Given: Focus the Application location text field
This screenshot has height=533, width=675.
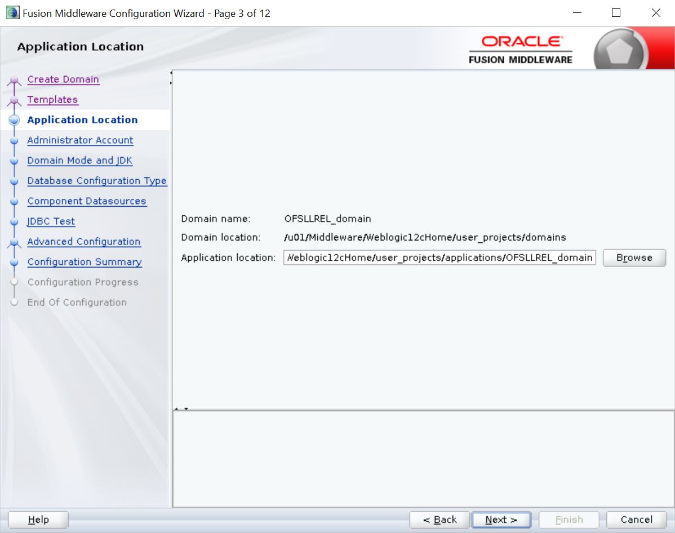Looking at the screenshot, I should click(x=439, y=257).
